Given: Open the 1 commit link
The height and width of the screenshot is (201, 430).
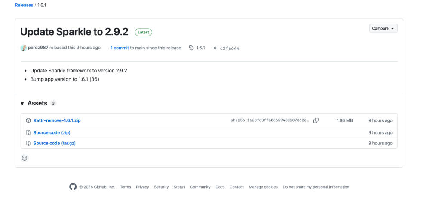Looking at the screenshot, I should pos(120,48).
